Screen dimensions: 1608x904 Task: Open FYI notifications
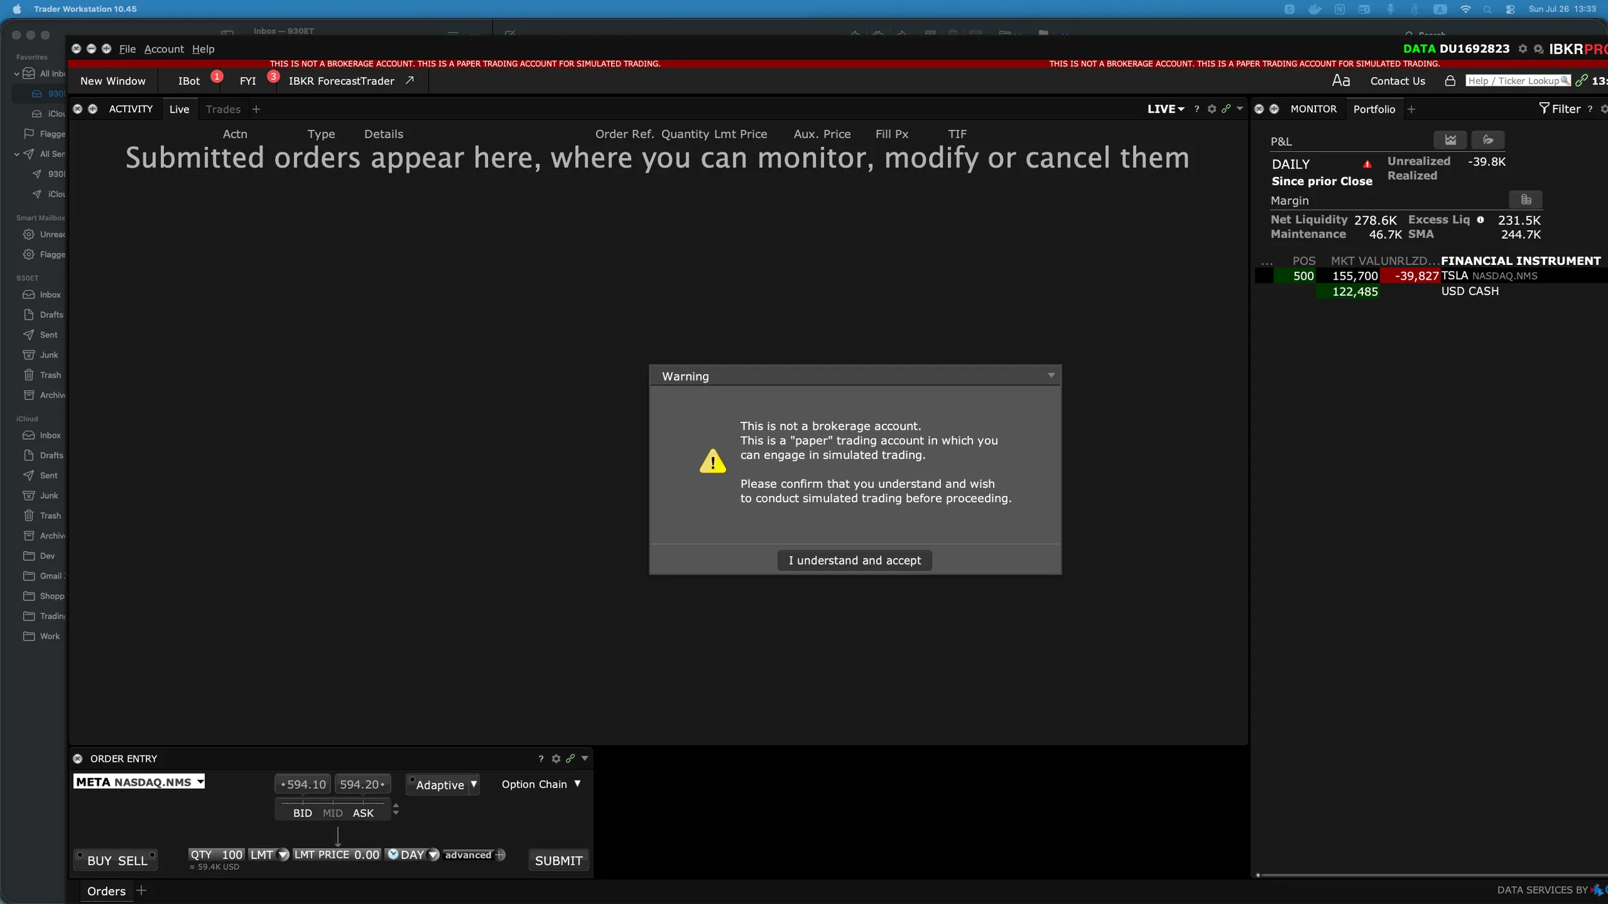pos(248,81)
